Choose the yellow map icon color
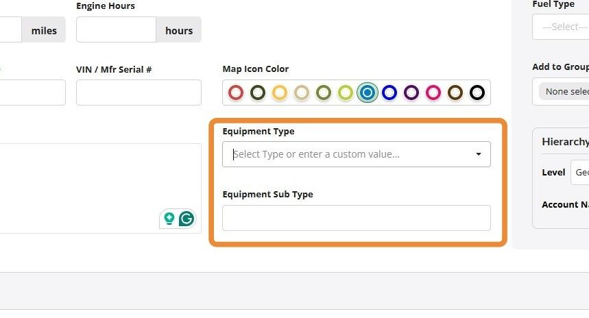This screenshot has width=589, height=318. coord(280,93)
